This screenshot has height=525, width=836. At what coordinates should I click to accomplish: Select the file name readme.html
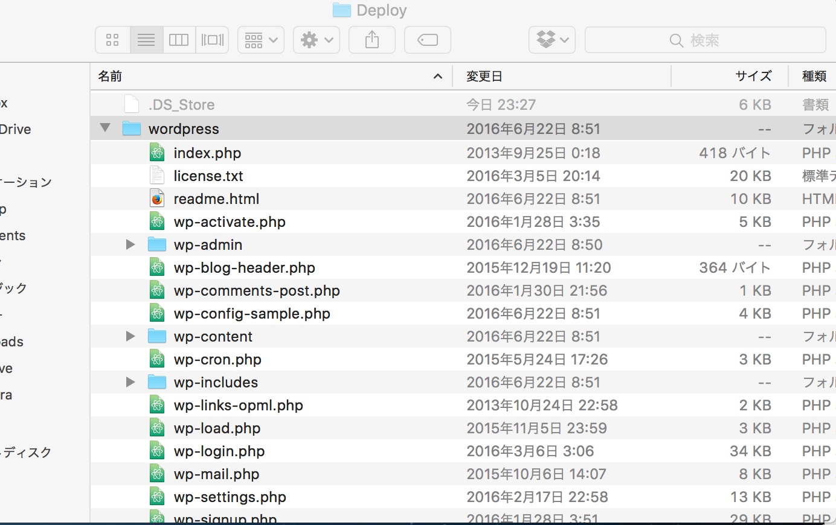(216, 199)
